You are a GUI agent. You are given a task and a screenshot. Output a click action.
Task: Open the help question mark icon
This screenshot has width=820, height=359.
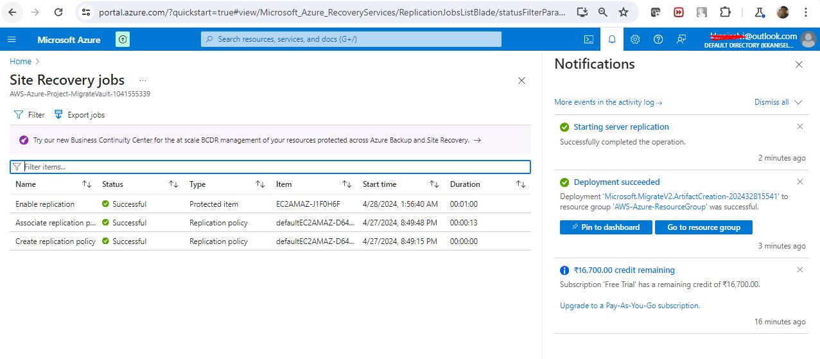(x=658, y=39)
